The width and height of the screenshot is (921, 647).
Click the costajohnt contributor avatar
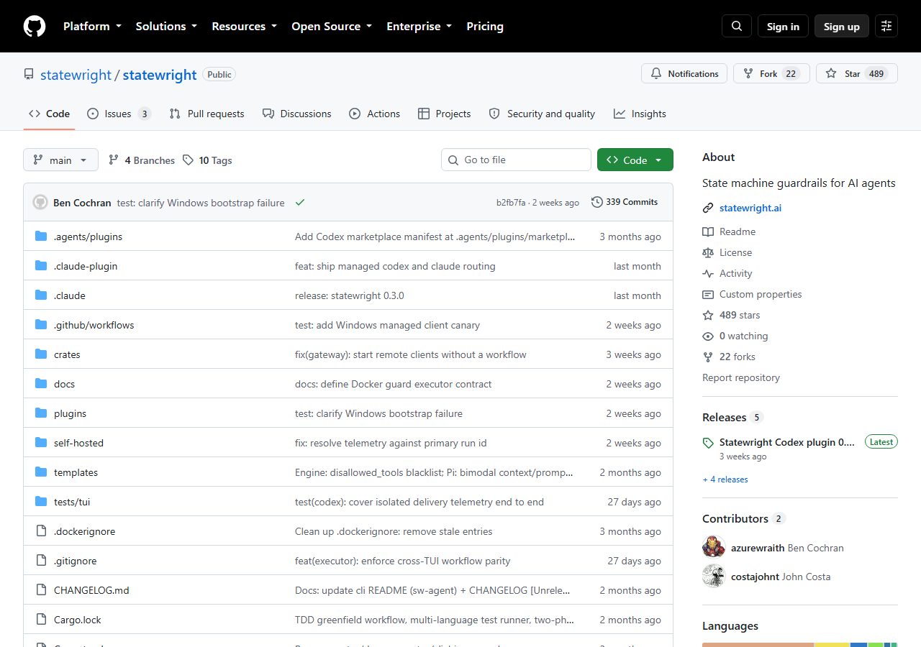[x=714, y=576]
